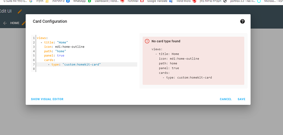Open the G Suite Google bookmark icon
The width and height of the screenshot is (283, 135).
pyautogui.click(x=31, y=1)
